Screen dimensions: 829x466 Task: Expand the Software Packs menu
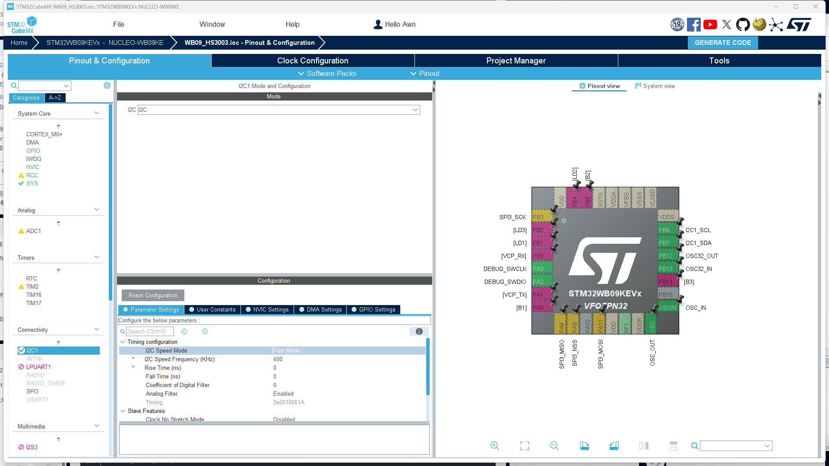tap(327, 74)
